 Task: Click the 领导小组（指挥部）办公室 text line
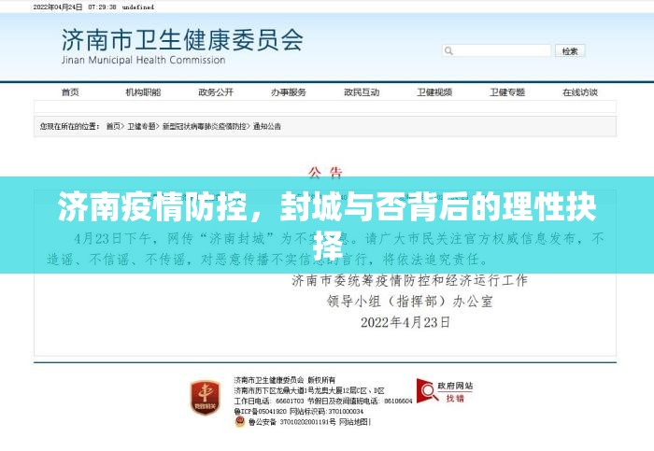tap(409, 301)
